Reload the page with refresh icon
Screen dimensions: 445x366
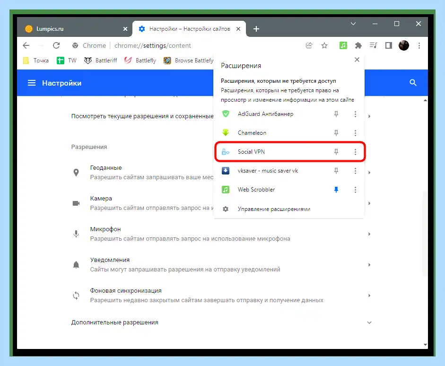click(56, 45)
